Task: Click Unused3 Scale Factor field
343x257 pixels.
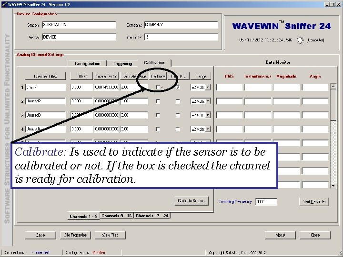Action: [107, 115]
